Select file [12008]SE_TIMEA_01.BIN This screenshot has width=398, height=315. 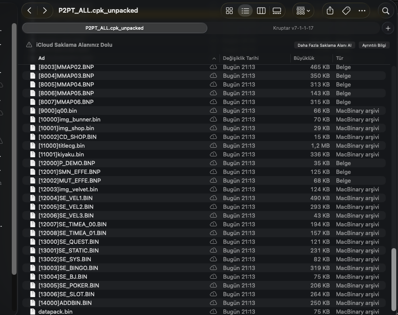point(204,233)
